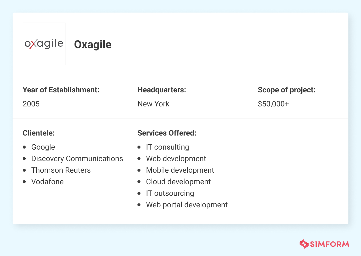The height and width of the screenshot is (256, 361).
Task: Select the IT consulting service item
Action: point(168,147)
